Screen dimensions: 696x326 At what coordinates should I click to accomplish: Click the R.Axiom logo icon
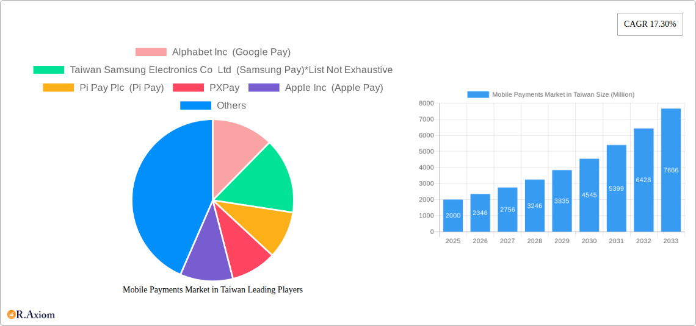pyautogui.click(x=11, y=314)
